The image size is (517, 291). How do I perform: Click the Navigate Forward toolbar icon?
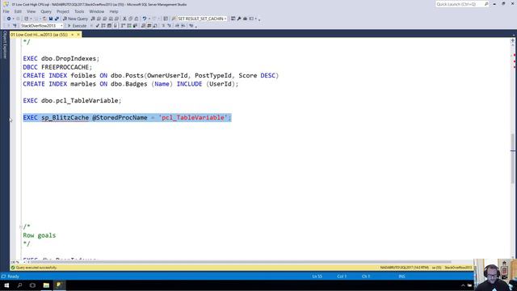point(18,19)
